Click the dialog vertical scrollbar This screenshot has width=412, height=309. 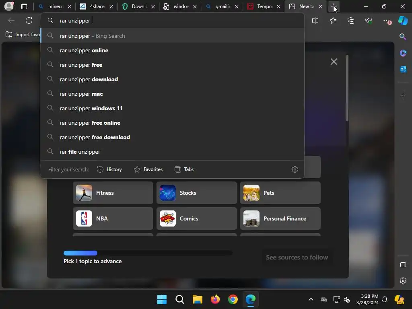click(x=347, y=88)
